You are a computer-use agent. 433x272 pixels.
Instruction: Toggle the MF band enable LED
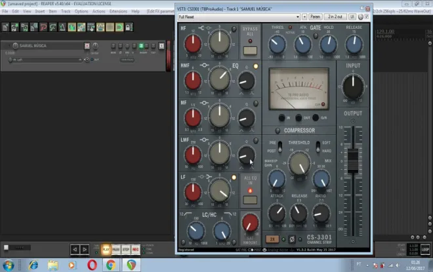pos(256,104)
